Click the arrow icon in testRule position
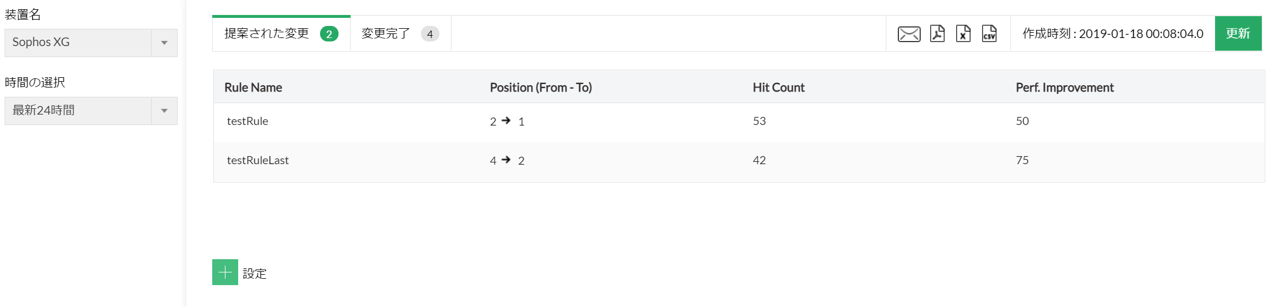The width and height of the screenshot is (1286, 307). [x=506, y=120]
